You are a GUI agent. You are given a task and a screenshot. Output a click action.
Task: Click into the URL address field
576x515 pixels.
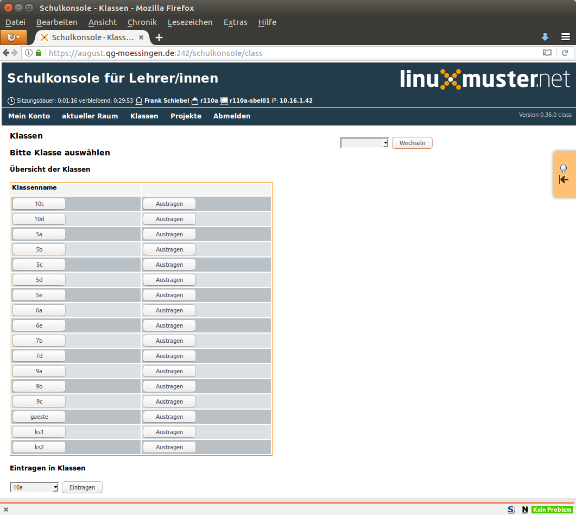click(293, 53)
